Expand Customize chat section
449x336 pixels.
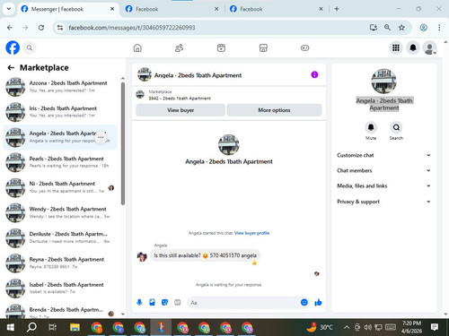[383, 155]
